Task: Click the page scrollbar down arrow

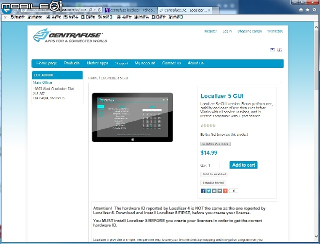Action: 316,236
